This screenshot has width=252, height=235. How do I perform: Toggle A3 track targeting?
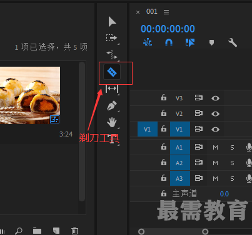pyautogui.click(x=180, y=178)
